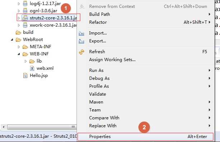
Task: Select the lib folder label
Action: 39,61
